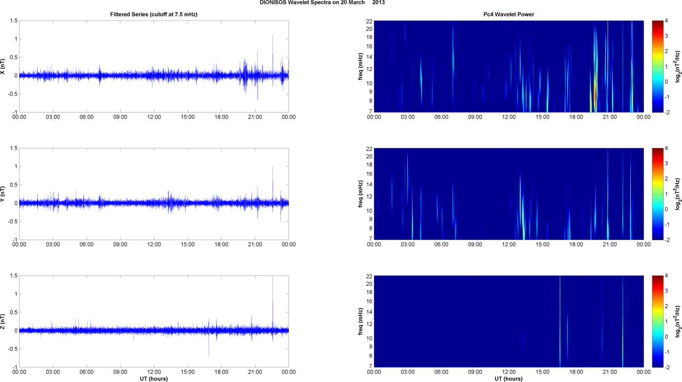Select the "Pc4 Wavelet Power" column heading
The width and height of the screenshot is (682, 382).
tap(508, 14)
